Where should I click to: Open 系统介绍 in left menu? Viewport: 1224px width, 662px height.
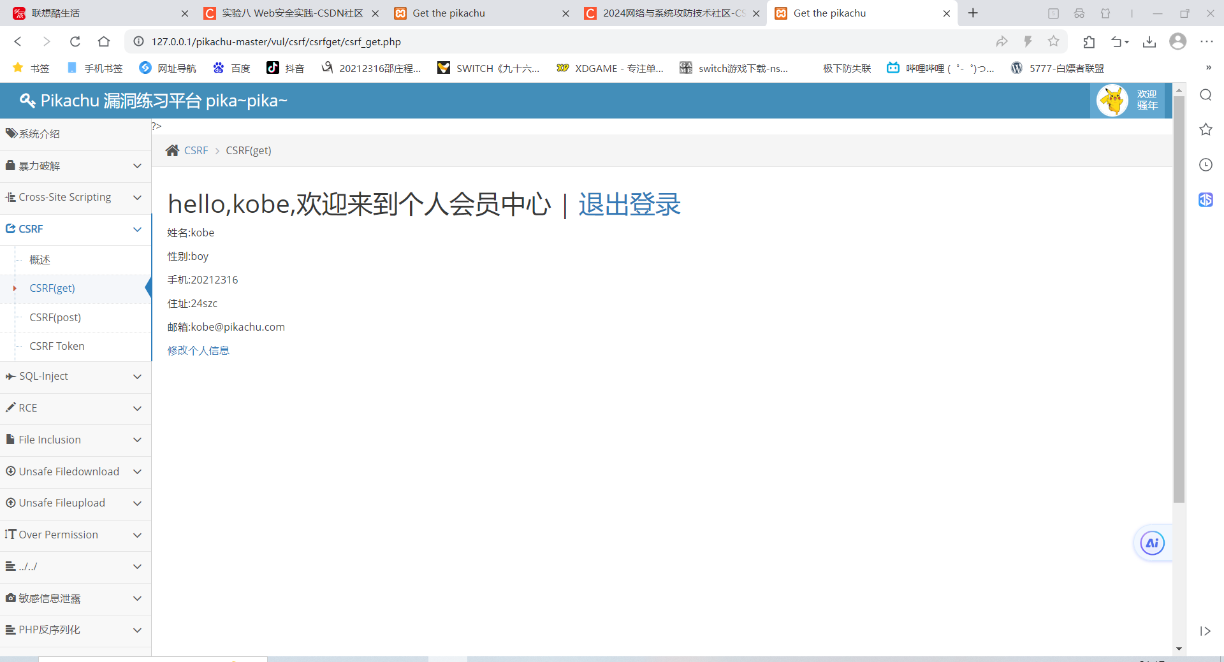pos(75,134)
